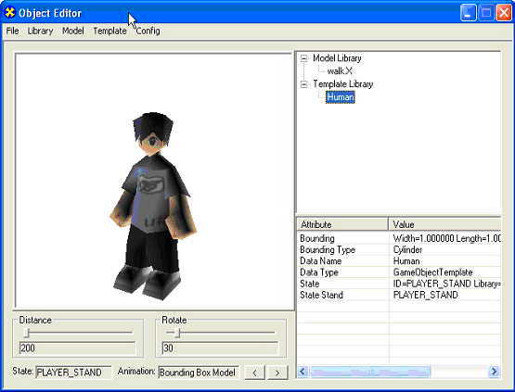
Task: Open the File menu
Action: pyautogui.click(x=12, y=31)
